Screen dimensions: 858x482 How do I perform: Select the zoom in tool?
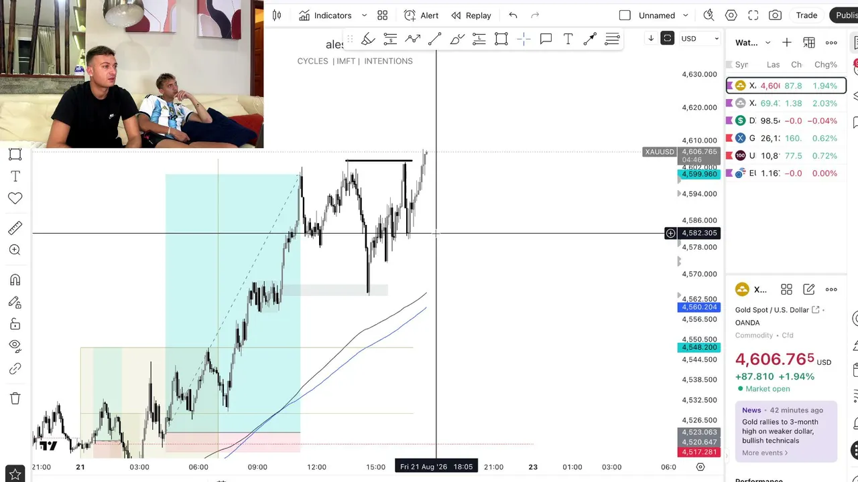tap(15, 250)
